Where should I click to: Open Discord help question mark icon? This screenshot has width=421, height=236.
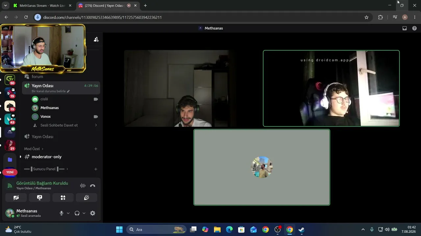(414, 28)
